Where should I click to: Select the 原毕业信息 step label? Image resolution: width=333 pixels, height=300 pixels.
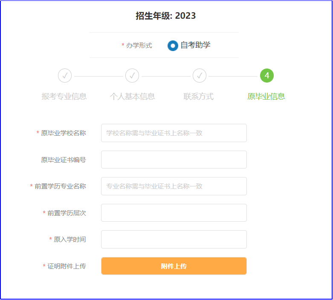(266, 97)
